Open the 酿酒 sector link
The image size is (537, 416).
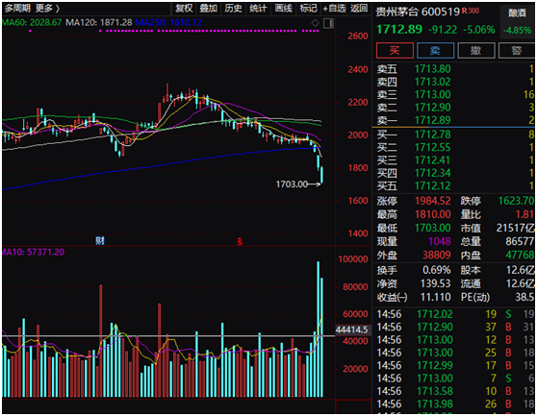517,13
